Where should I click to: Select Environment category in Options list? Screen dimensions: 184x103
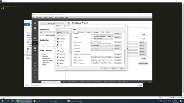pyautogui.click(x=63, y=36)
